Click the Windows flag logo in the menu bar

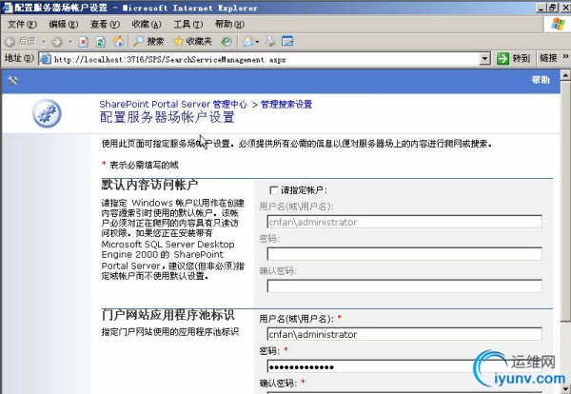(558, 25)
